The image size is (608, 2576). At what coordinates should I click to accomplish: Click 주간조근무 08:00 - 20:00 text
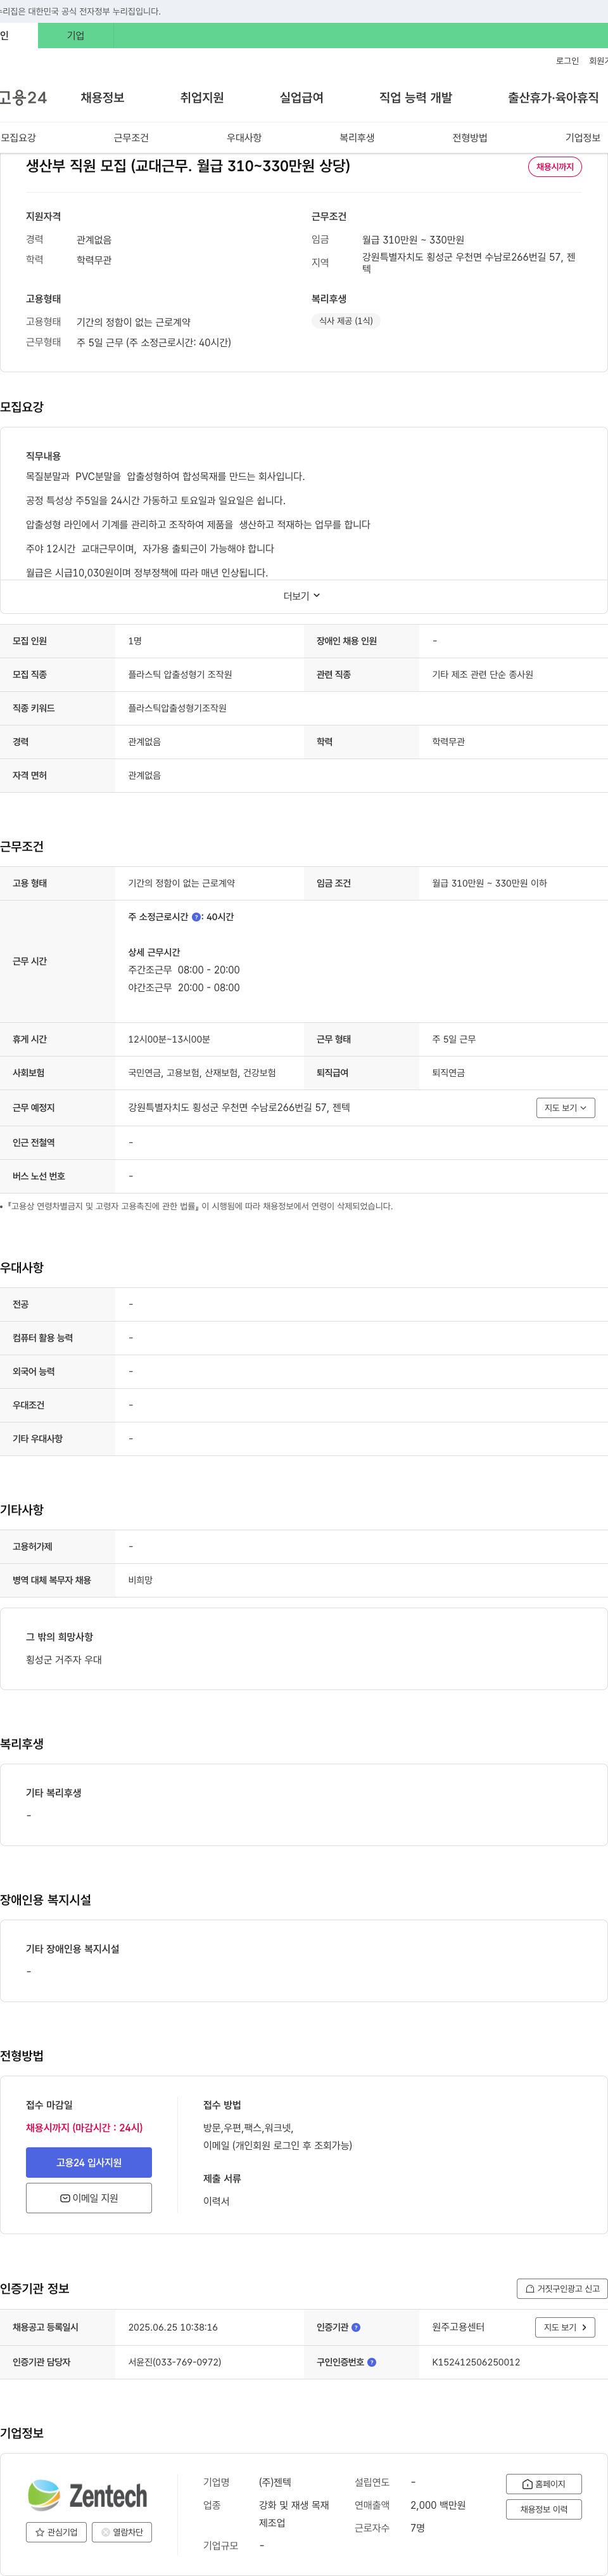point(184,970)
